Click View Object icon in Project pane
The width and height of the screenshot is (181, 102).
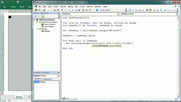coord(39,16)
